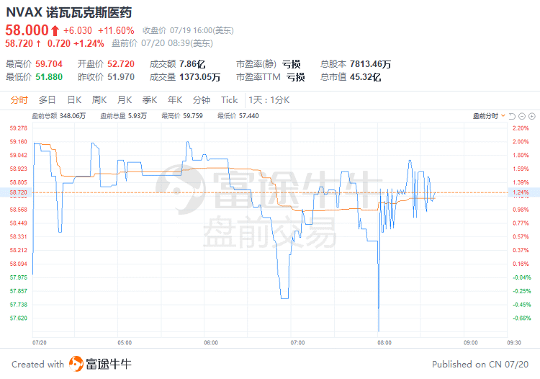Zoom out chart with minus icon

coord(522,116)
